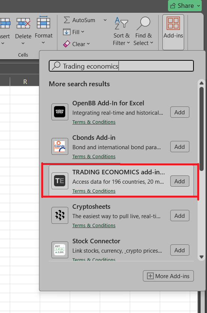Click 'Link stocks, currency, crypto prices...' description
Screen dimensions: 207x313
coord(117,251)
